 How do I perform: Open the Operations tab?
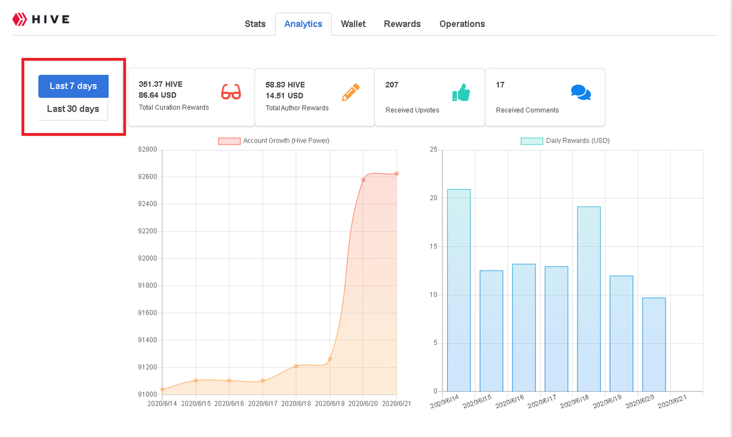tap(462, 24)
